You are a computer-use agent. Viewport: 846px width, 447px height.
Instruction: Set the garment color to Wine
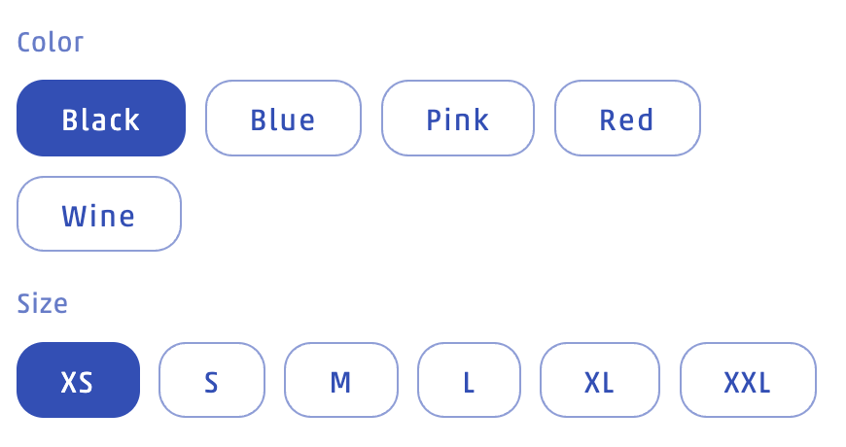[x=99, y=214]
